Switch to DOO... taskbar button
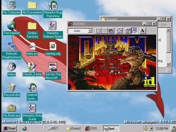176x132 pixels. [x=92, y=128]
